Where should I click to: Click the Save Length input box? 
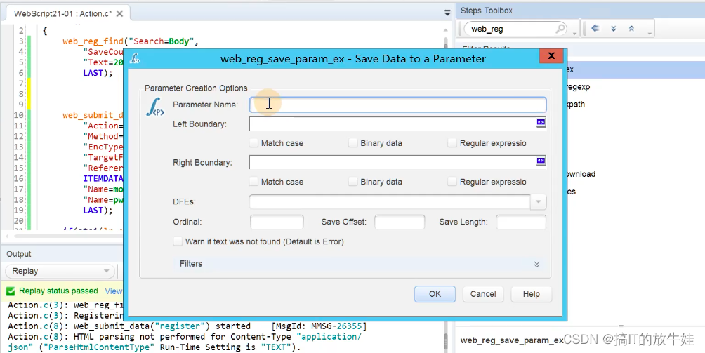(520, 222)
